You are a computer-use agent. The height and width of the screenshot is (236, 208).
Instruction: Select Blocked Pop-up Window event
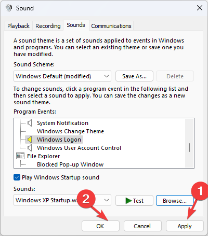[70, 164]
